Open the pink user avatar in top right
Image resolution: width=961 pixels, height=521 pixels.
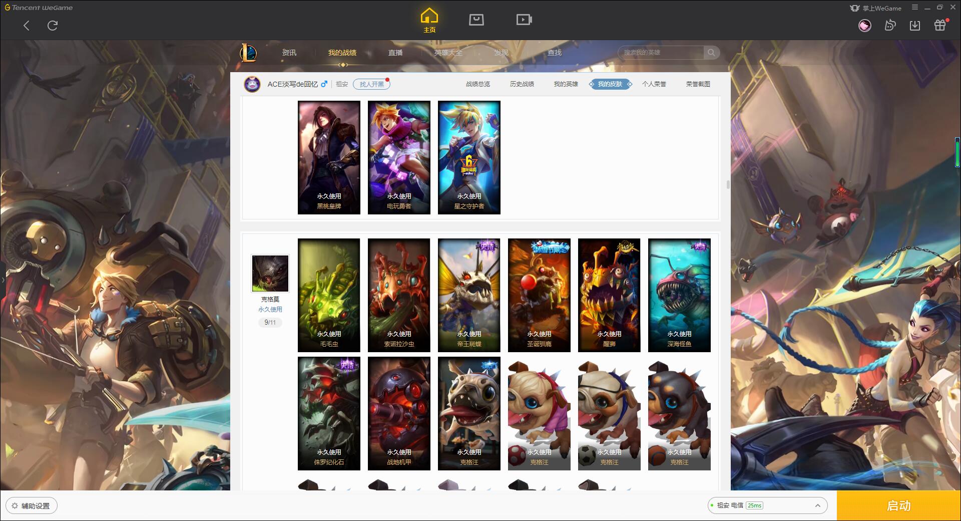click(x=865, y=26)
